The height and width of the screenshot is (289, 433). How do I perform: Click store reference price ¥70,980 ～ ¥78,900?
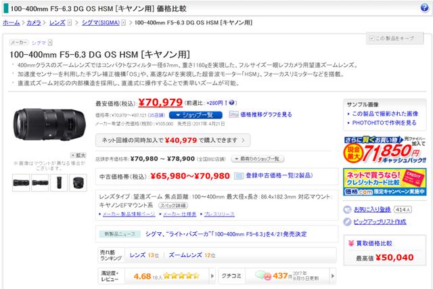(162, 159)
